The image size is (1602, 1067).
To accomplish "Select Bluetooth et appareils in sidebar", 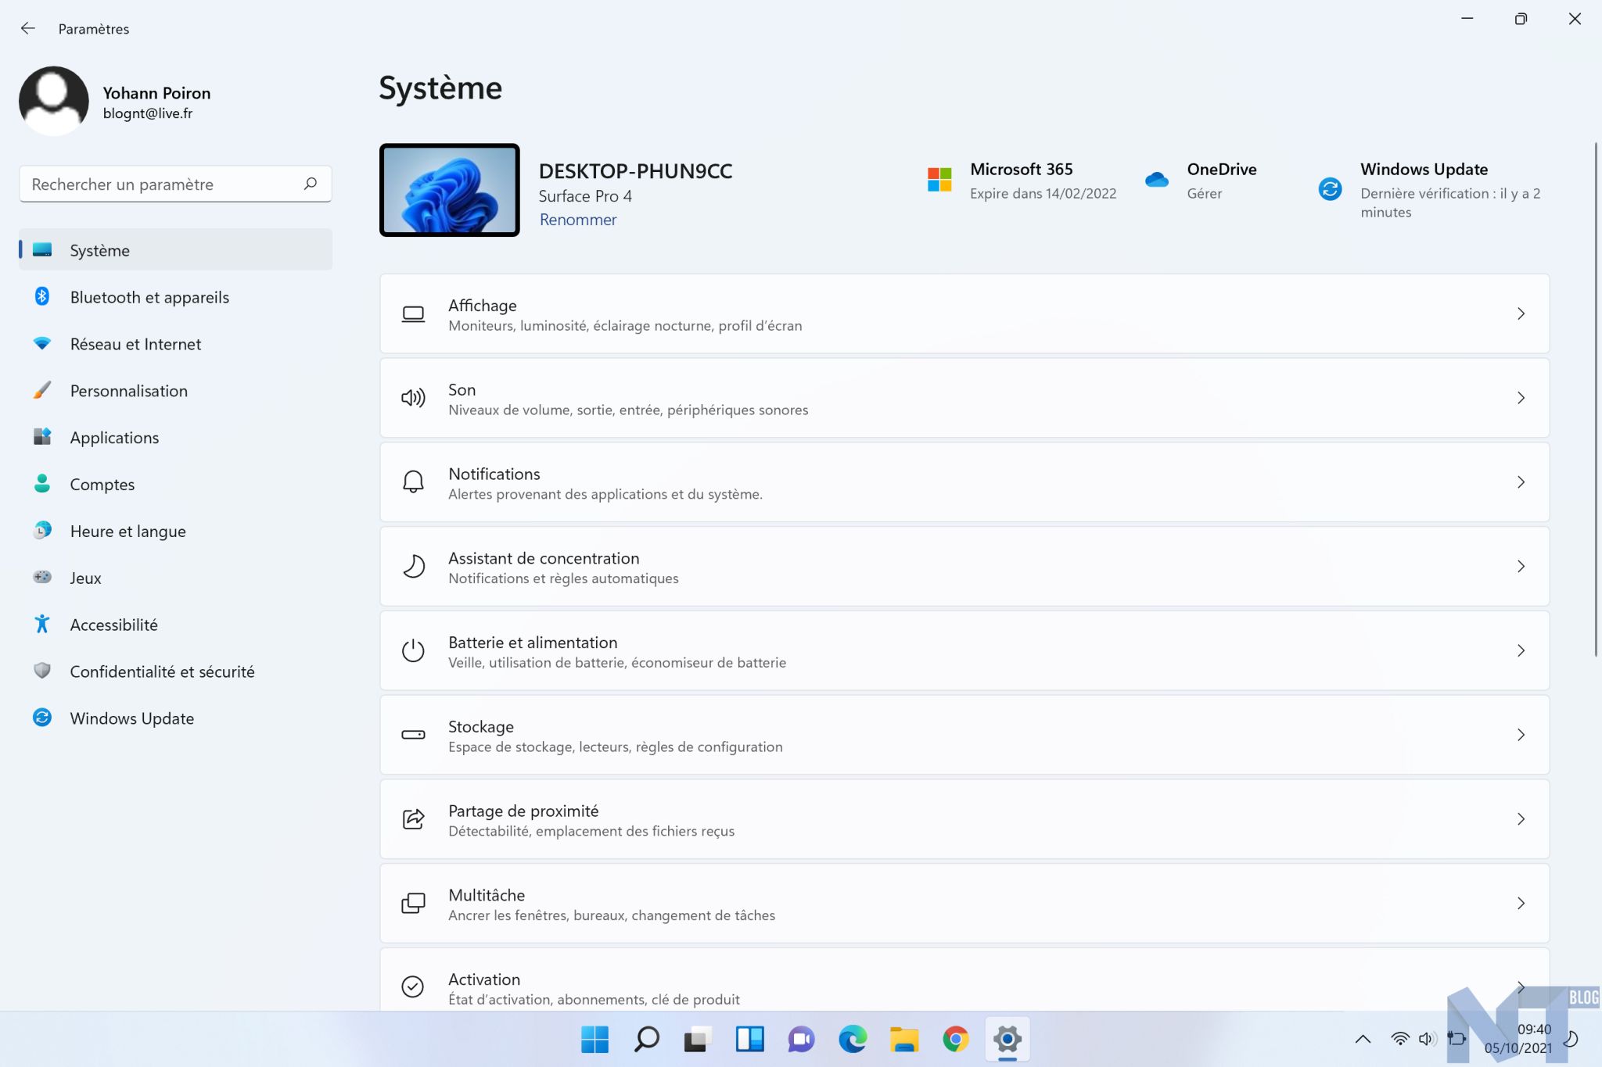I will pos(149,297).
